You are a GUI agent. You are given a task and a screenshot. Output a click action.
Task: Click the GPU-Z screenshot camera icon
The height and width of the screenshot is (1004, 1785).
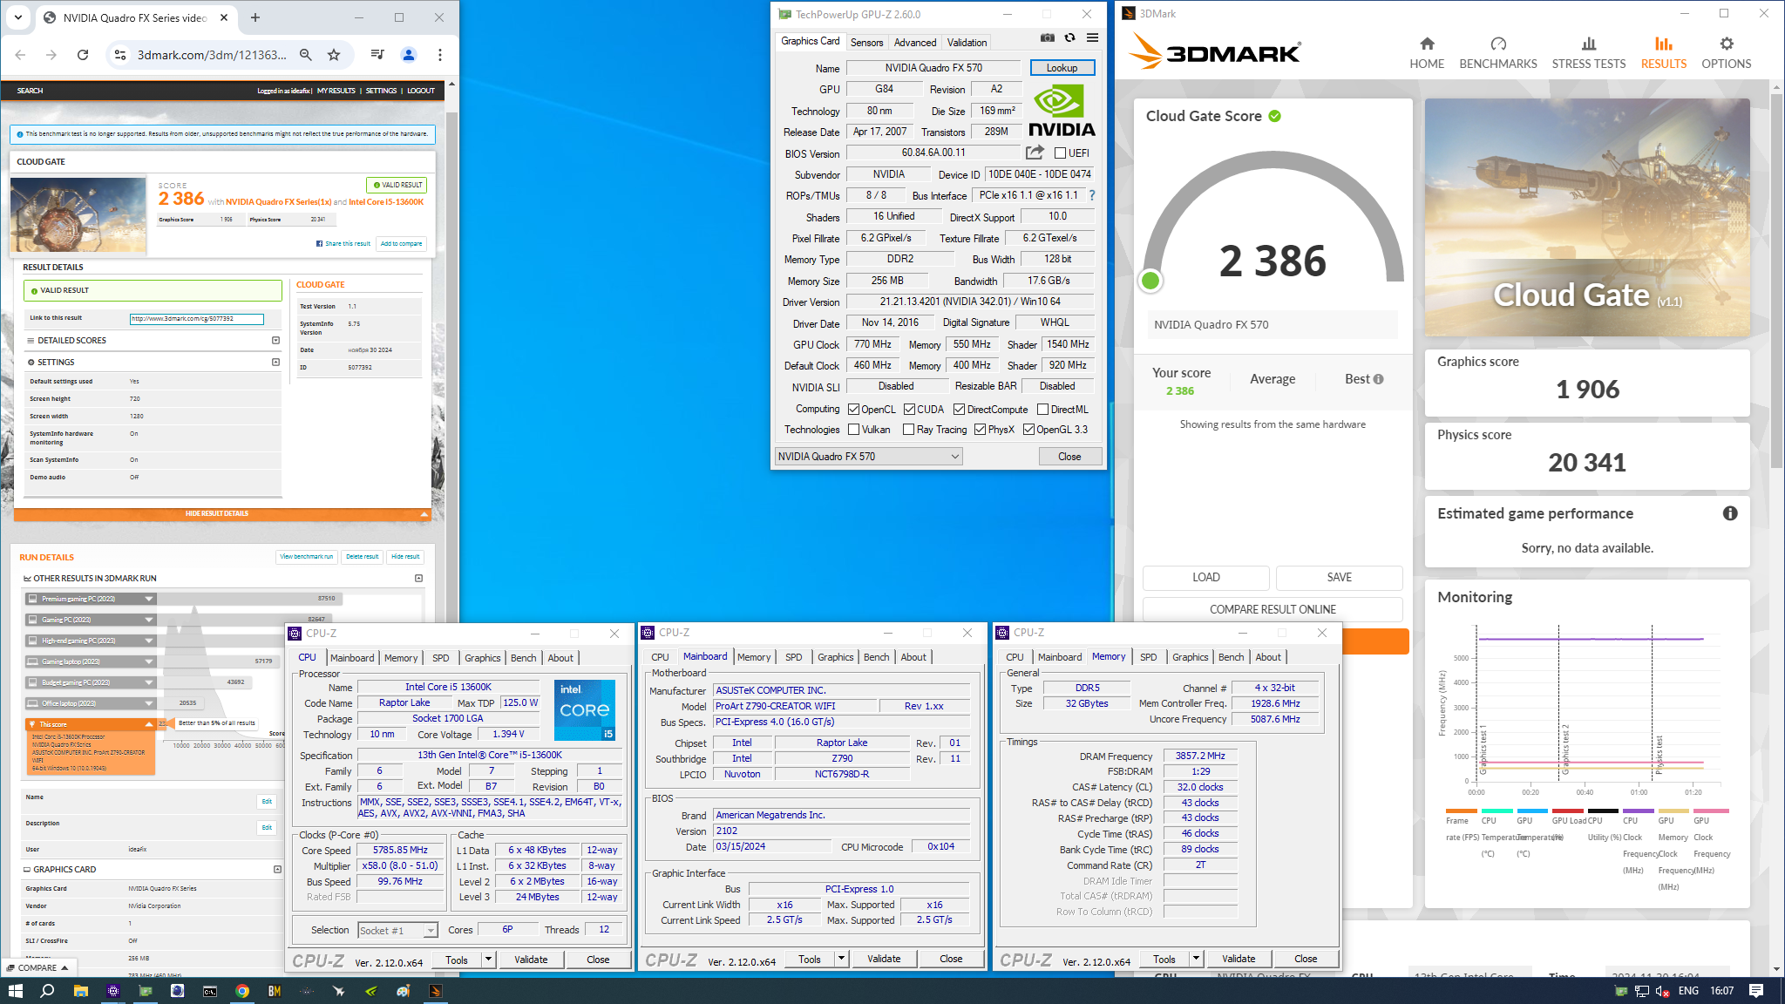coord(1048,37)
